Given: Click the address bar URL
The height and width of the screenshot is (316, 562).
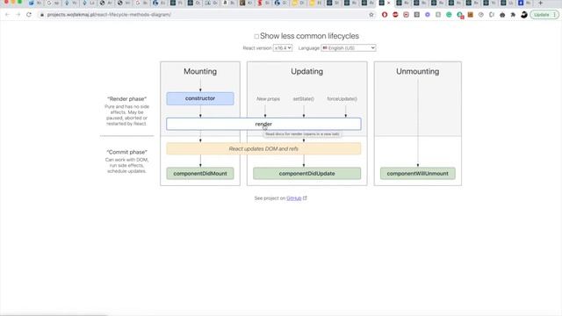Looking at the screenshot, I should pos(109,15).
